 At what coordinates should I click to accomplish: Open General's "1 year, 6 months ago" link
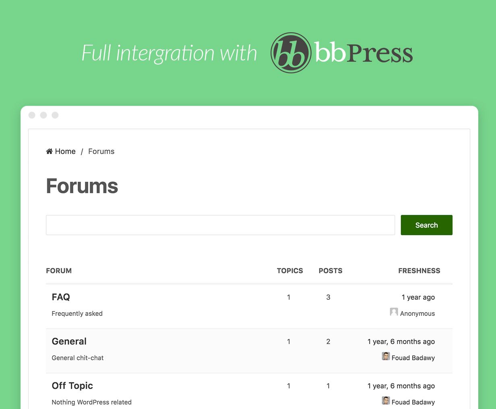coord(401,342)
